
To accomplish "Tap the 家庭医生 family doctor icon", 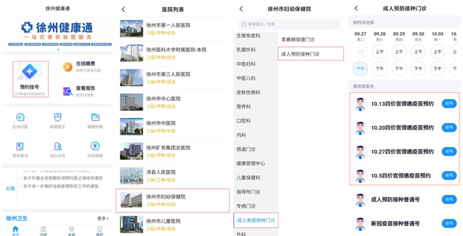I will [57, 117].
